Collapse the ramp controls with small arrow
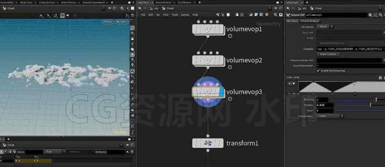Screen dimensions: 385x167 (289, 94)
